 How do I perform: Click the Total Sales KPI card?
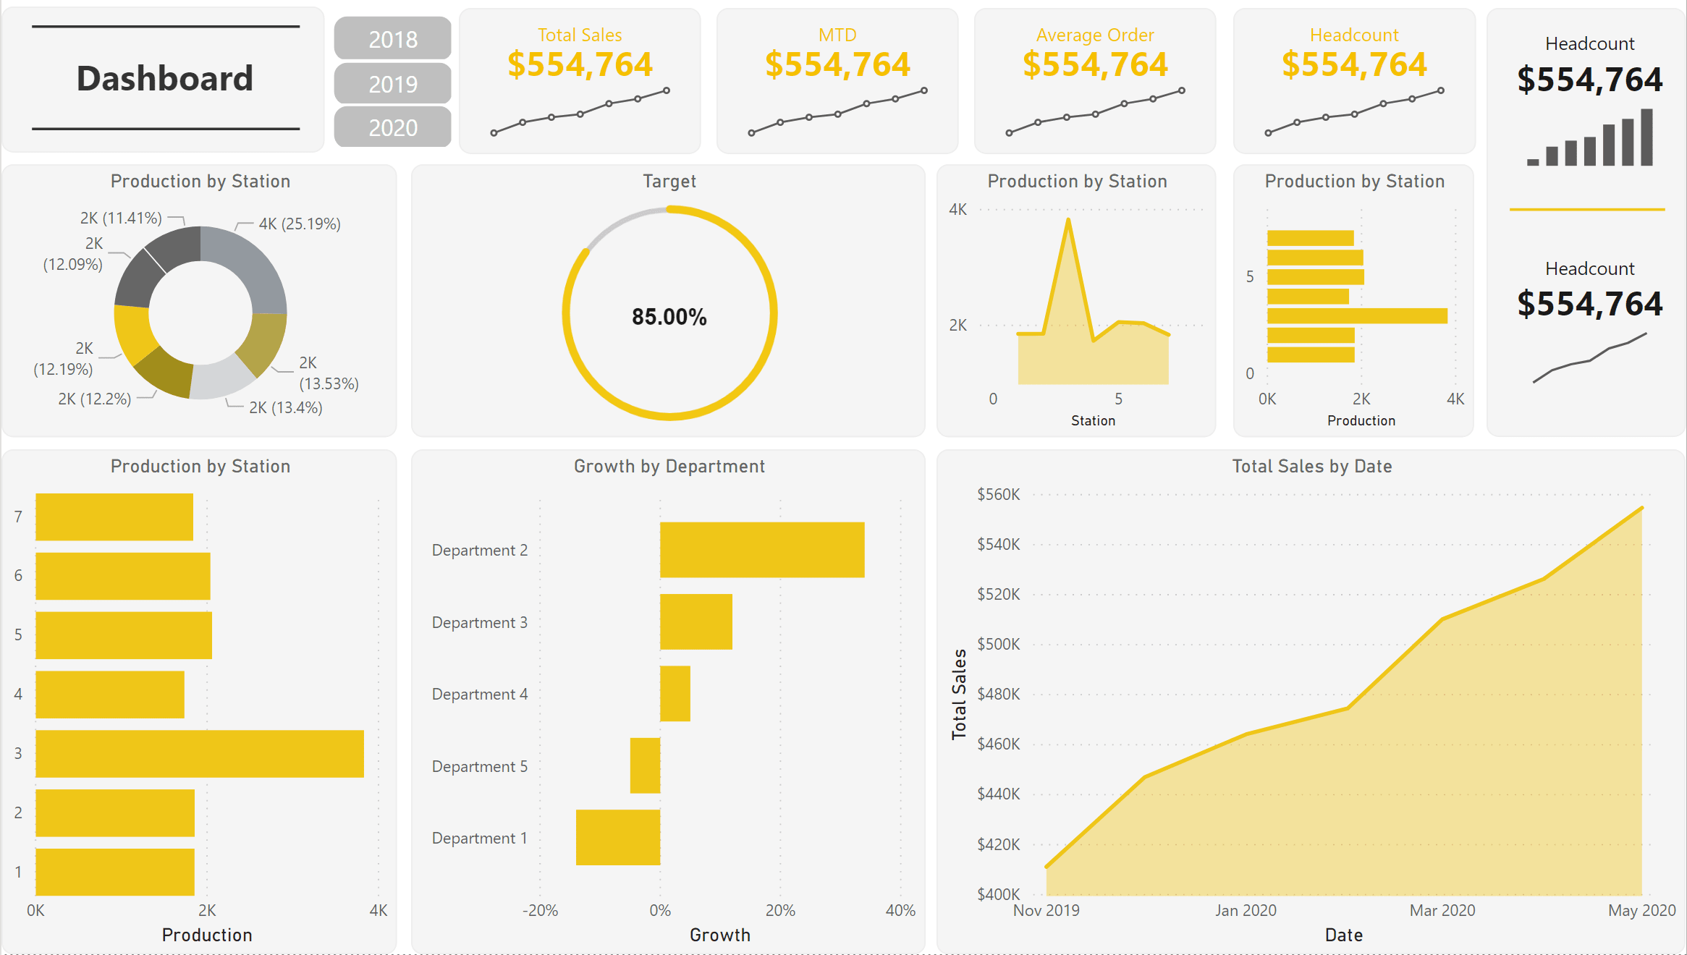[x=579, y=80]
